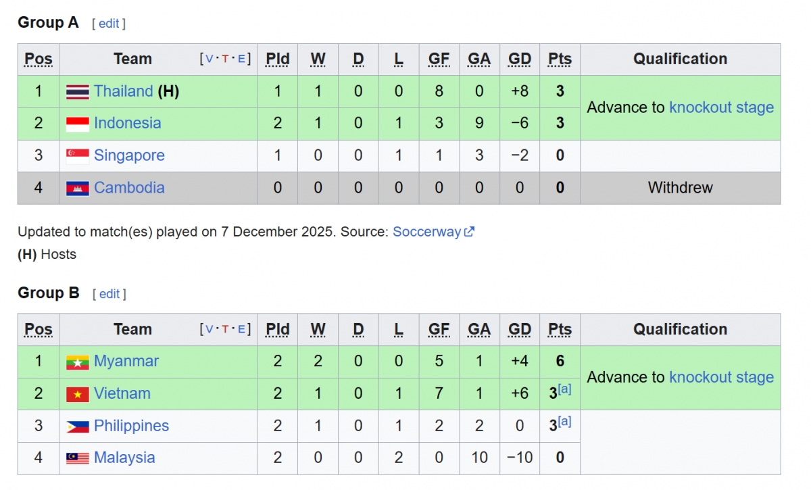Click the Cambodia flag icon

pyautogui.click(x=78, y=188)
